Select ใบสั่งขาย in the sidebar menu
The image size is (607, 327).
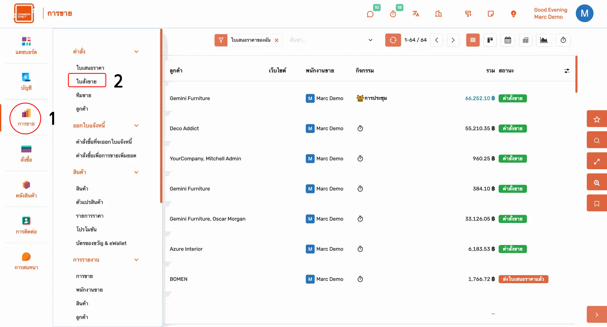tap(87, 81)
